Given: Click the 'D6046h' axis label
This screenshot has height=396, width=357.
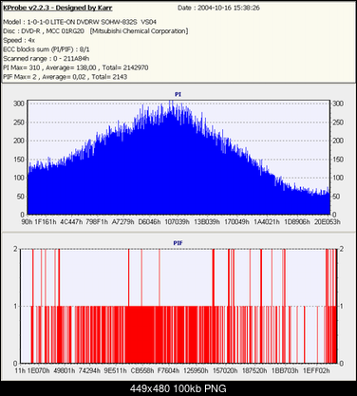Looking at the screenshot, I should click(149, 222).
